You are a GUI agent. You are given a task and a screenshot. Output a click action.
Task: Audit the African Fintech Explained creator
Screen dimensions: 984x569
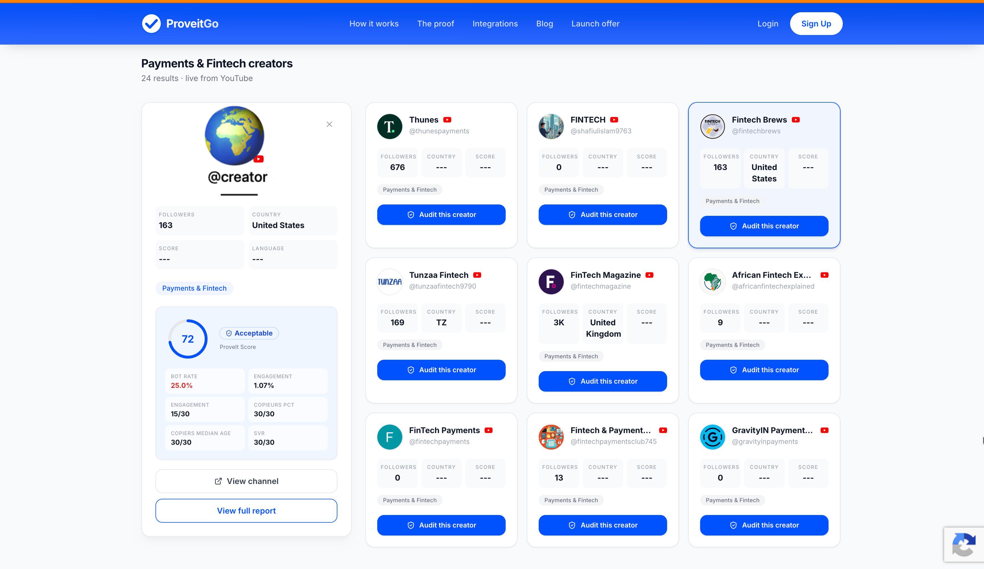(x=764, y=370)
